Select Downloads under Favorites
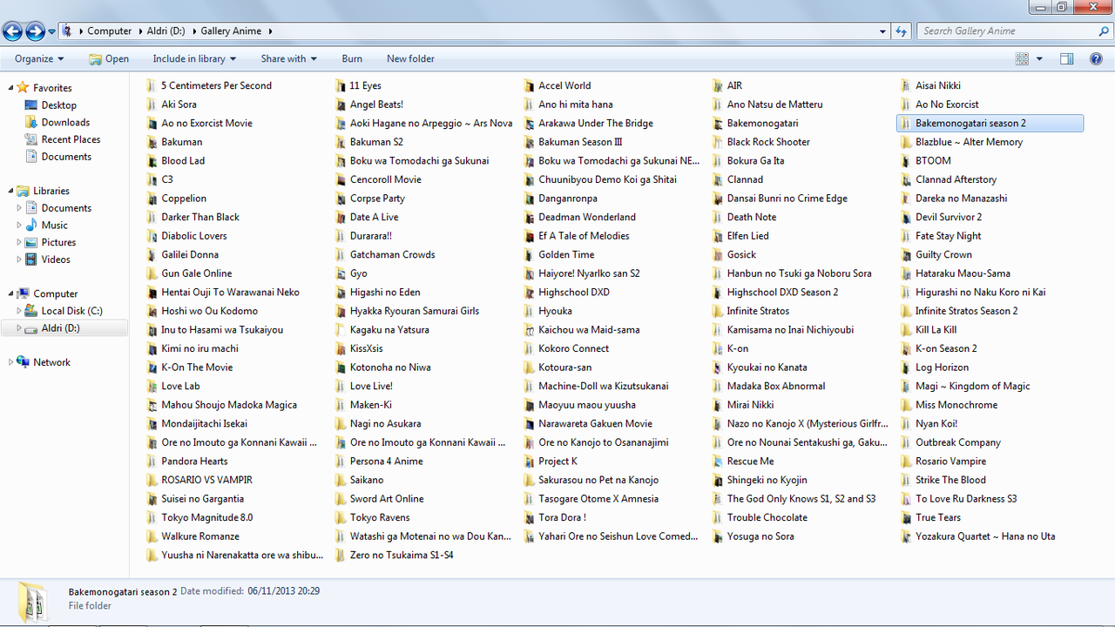This screenshot has width=1115, height=627. pos(65,123)
